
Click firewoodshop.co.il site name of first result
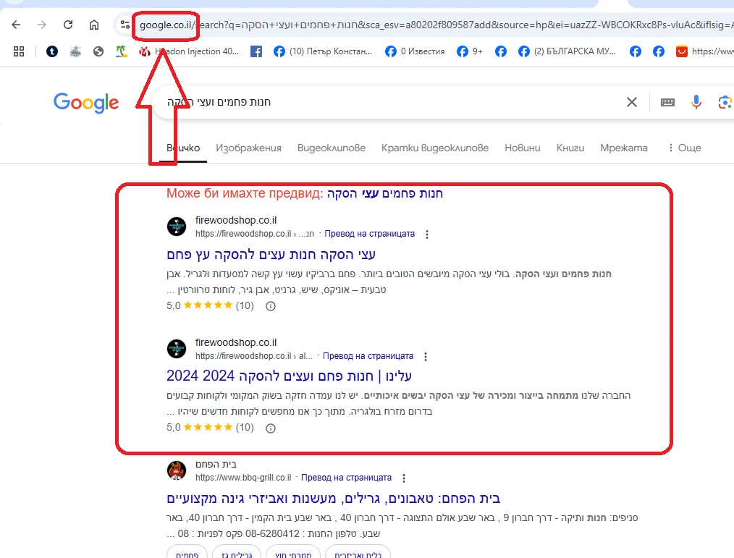point(236,220)
